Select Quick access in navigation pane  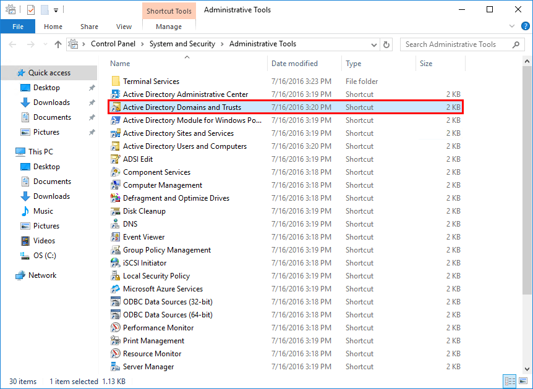tap(49, 73)
